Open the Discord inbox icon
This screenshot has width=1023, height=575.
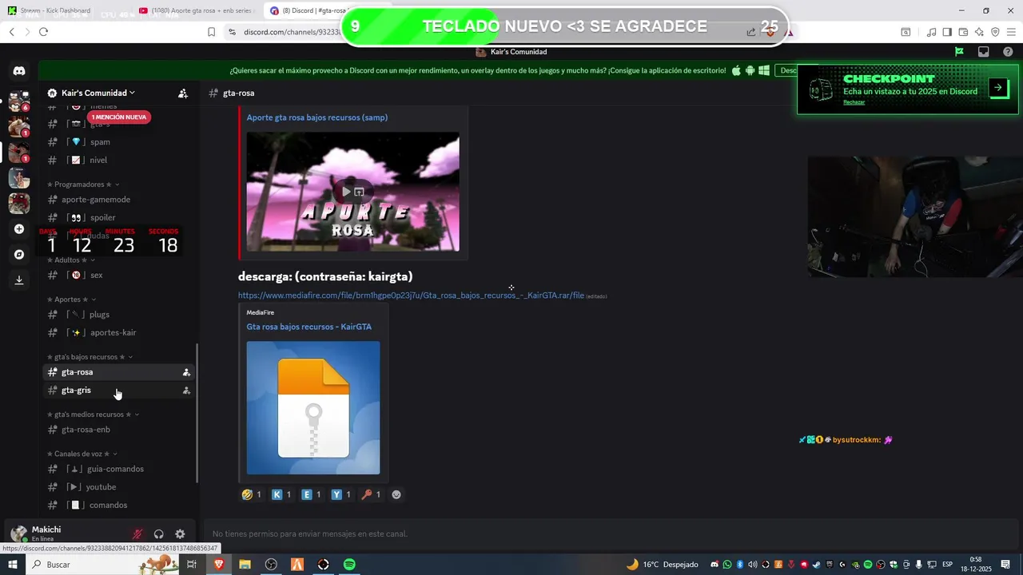click(x=984, y=52)
